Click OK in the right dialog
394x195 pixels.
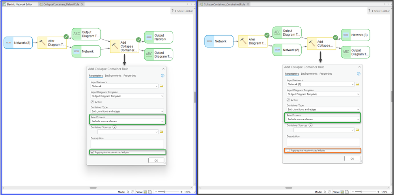click(352, 159)
